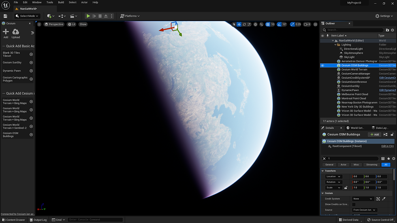This screenshot has width=397, height=223.
Task: Open the Outliner settings gear
Action: click(393, 30)
